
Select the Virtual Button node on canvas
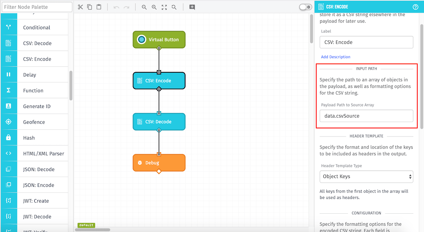[159, 39]
